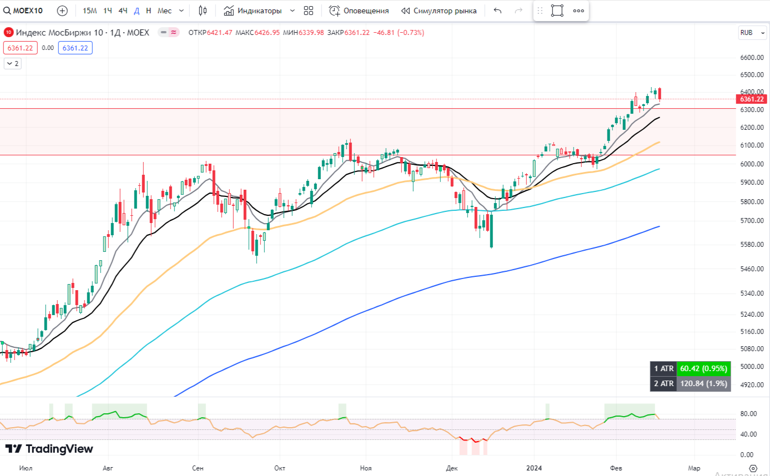Viewport: 770px width, 476px height.
Task: Click the Июл label on time axis
Action: pyautogui.click(x=26, y=468)
